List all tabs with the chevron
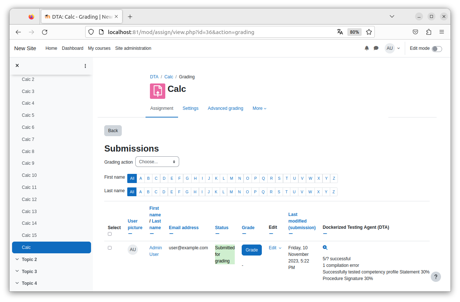Image resolution: width=460 pixels, height=302 pixels. click(392, 16)
